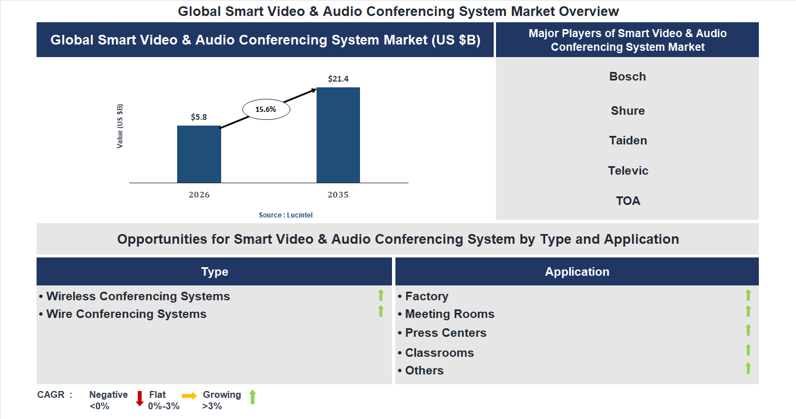The image size is (796, 419).
Task: Select the Application column header
Action: [x=577, y=271]
